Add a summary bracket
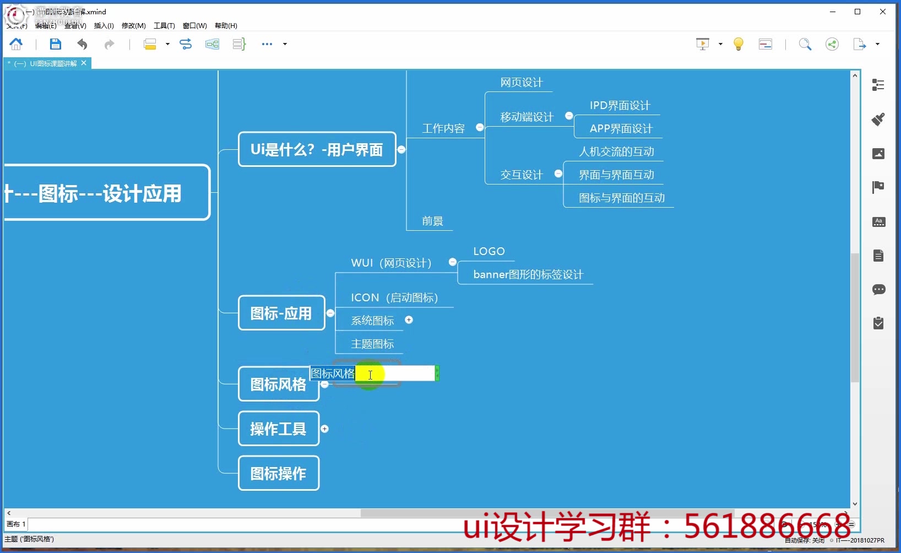901x553 pixels. point(239,44)
